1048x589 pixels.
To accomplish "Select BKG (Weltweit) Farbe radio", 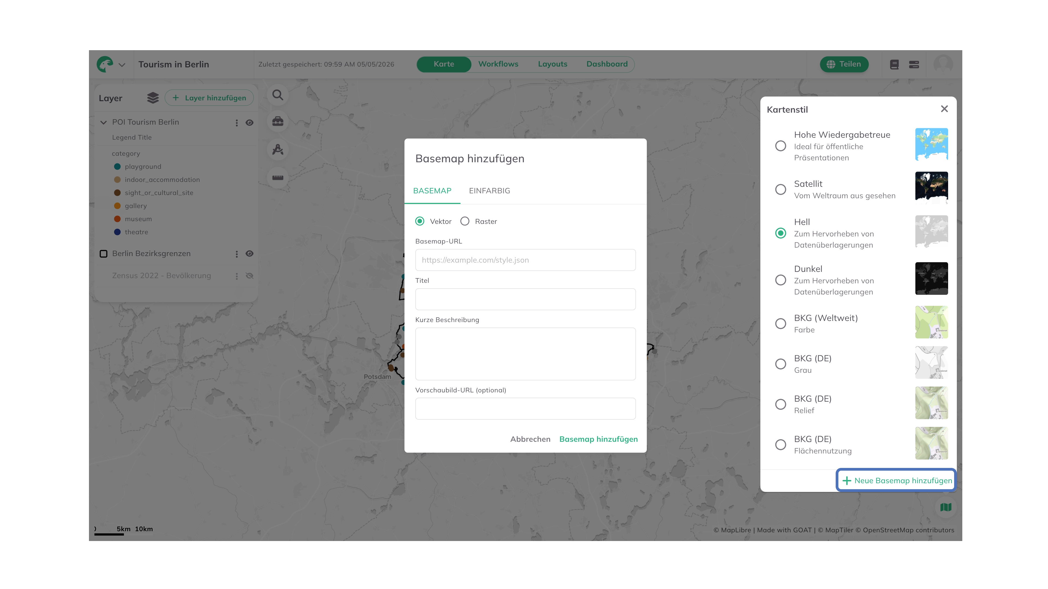I will click(x=780, y=324).
